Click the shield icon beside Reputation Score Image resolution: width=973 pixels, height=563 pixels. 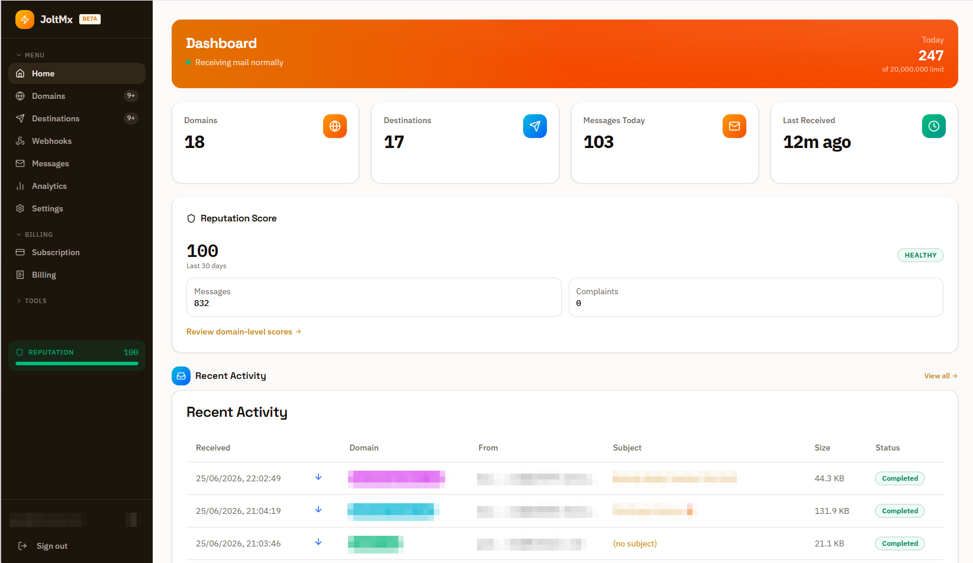pyautogui.click(x=191, y=218)
